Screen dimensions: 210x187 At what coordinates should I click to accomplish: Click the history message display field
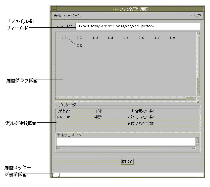pos(127,175)
